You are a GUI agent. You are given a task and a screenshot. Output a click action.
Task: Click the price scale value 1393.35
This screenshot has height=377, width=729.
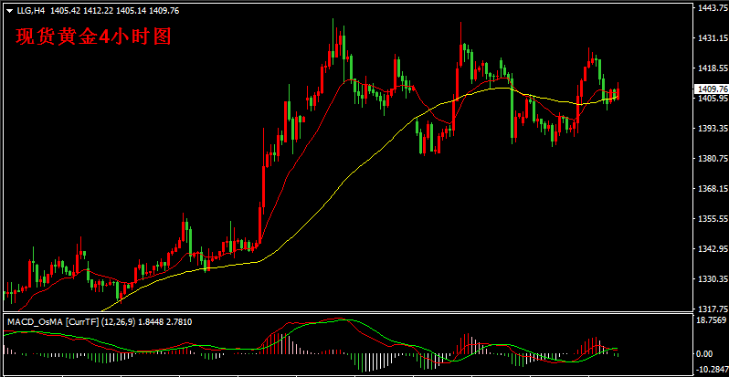click(x=713, y=128)
